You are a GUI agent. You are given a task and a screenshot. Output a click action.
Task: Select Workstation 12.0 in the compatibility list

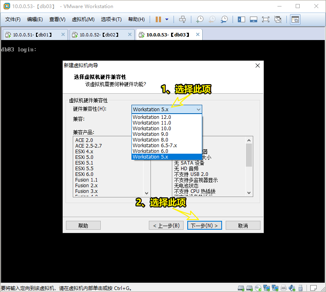(x=152, y=117)
